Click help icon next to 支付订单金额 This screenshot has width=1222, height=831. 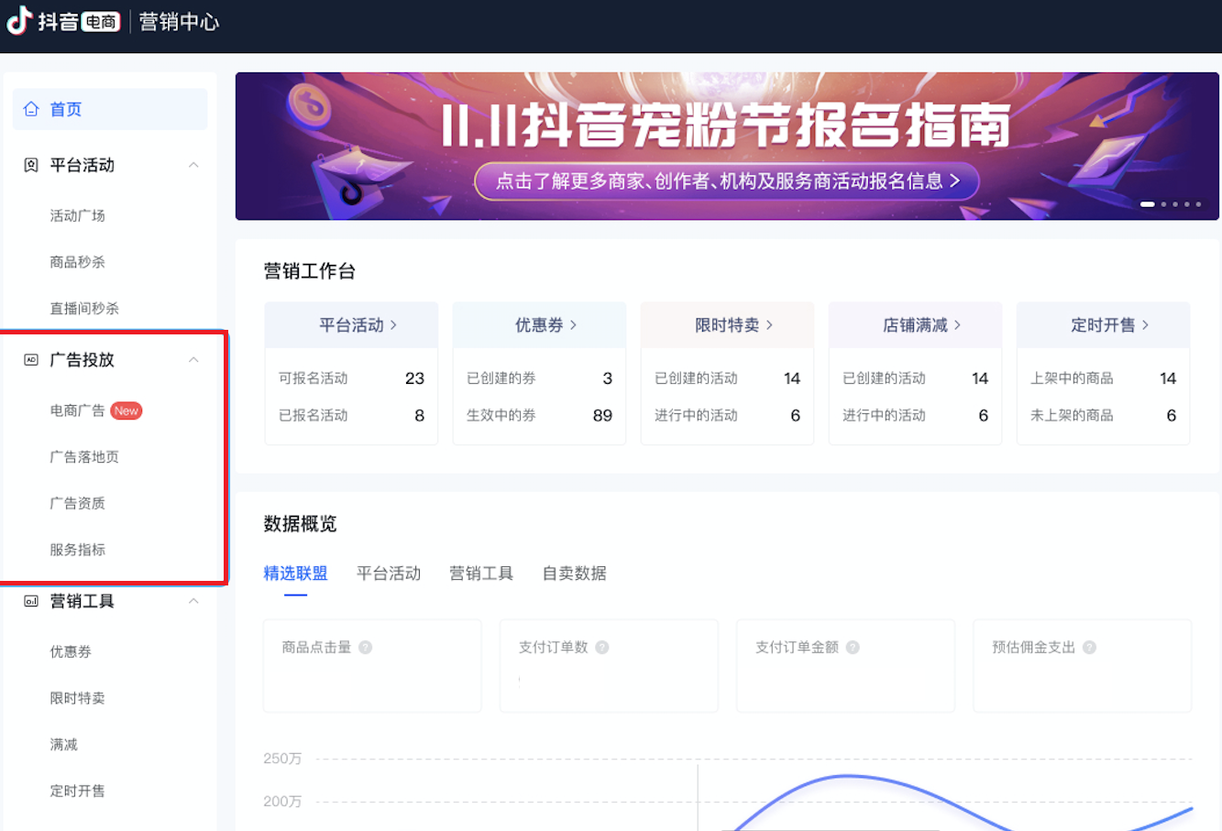[x=853, y=647]
